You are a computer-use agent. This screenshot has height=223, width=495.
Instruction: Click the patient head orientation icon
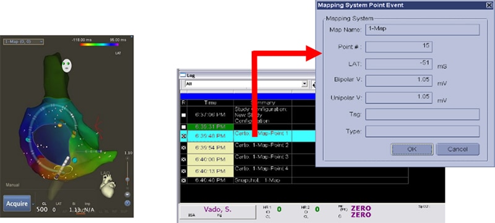point(66,65)
